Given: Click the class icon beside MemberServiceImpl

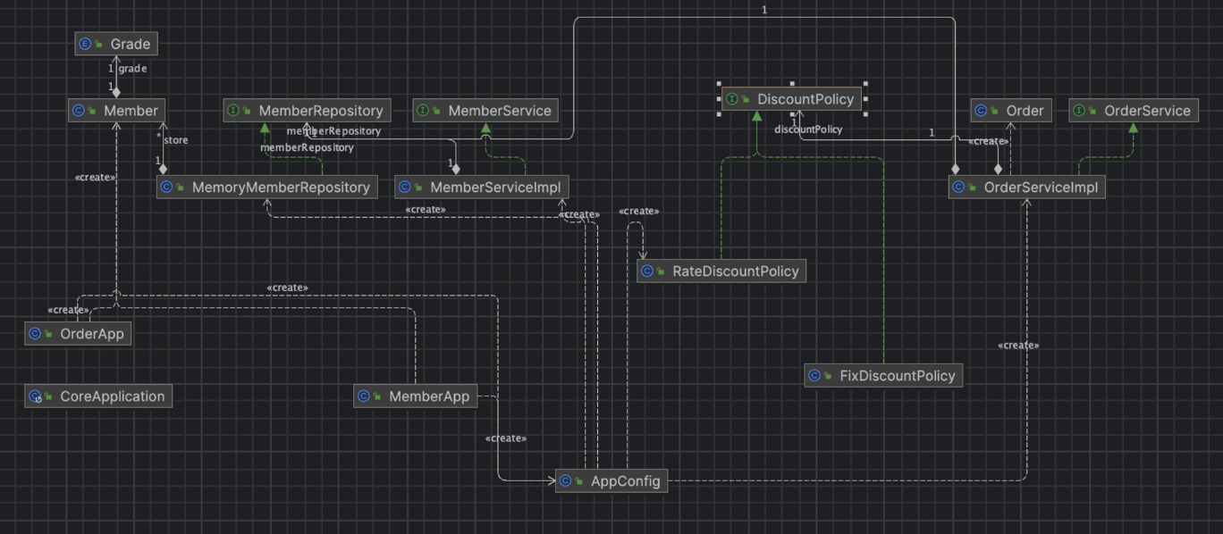Looking at the screenshot, I should (x=404, y=188).
